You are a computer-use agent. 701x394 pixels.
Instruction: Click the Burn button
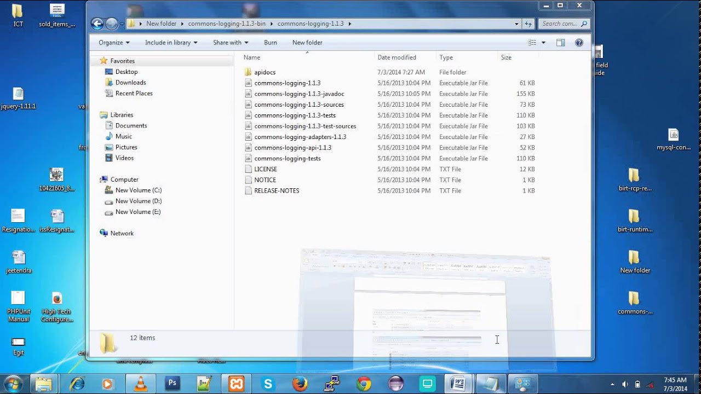point(271,43)
